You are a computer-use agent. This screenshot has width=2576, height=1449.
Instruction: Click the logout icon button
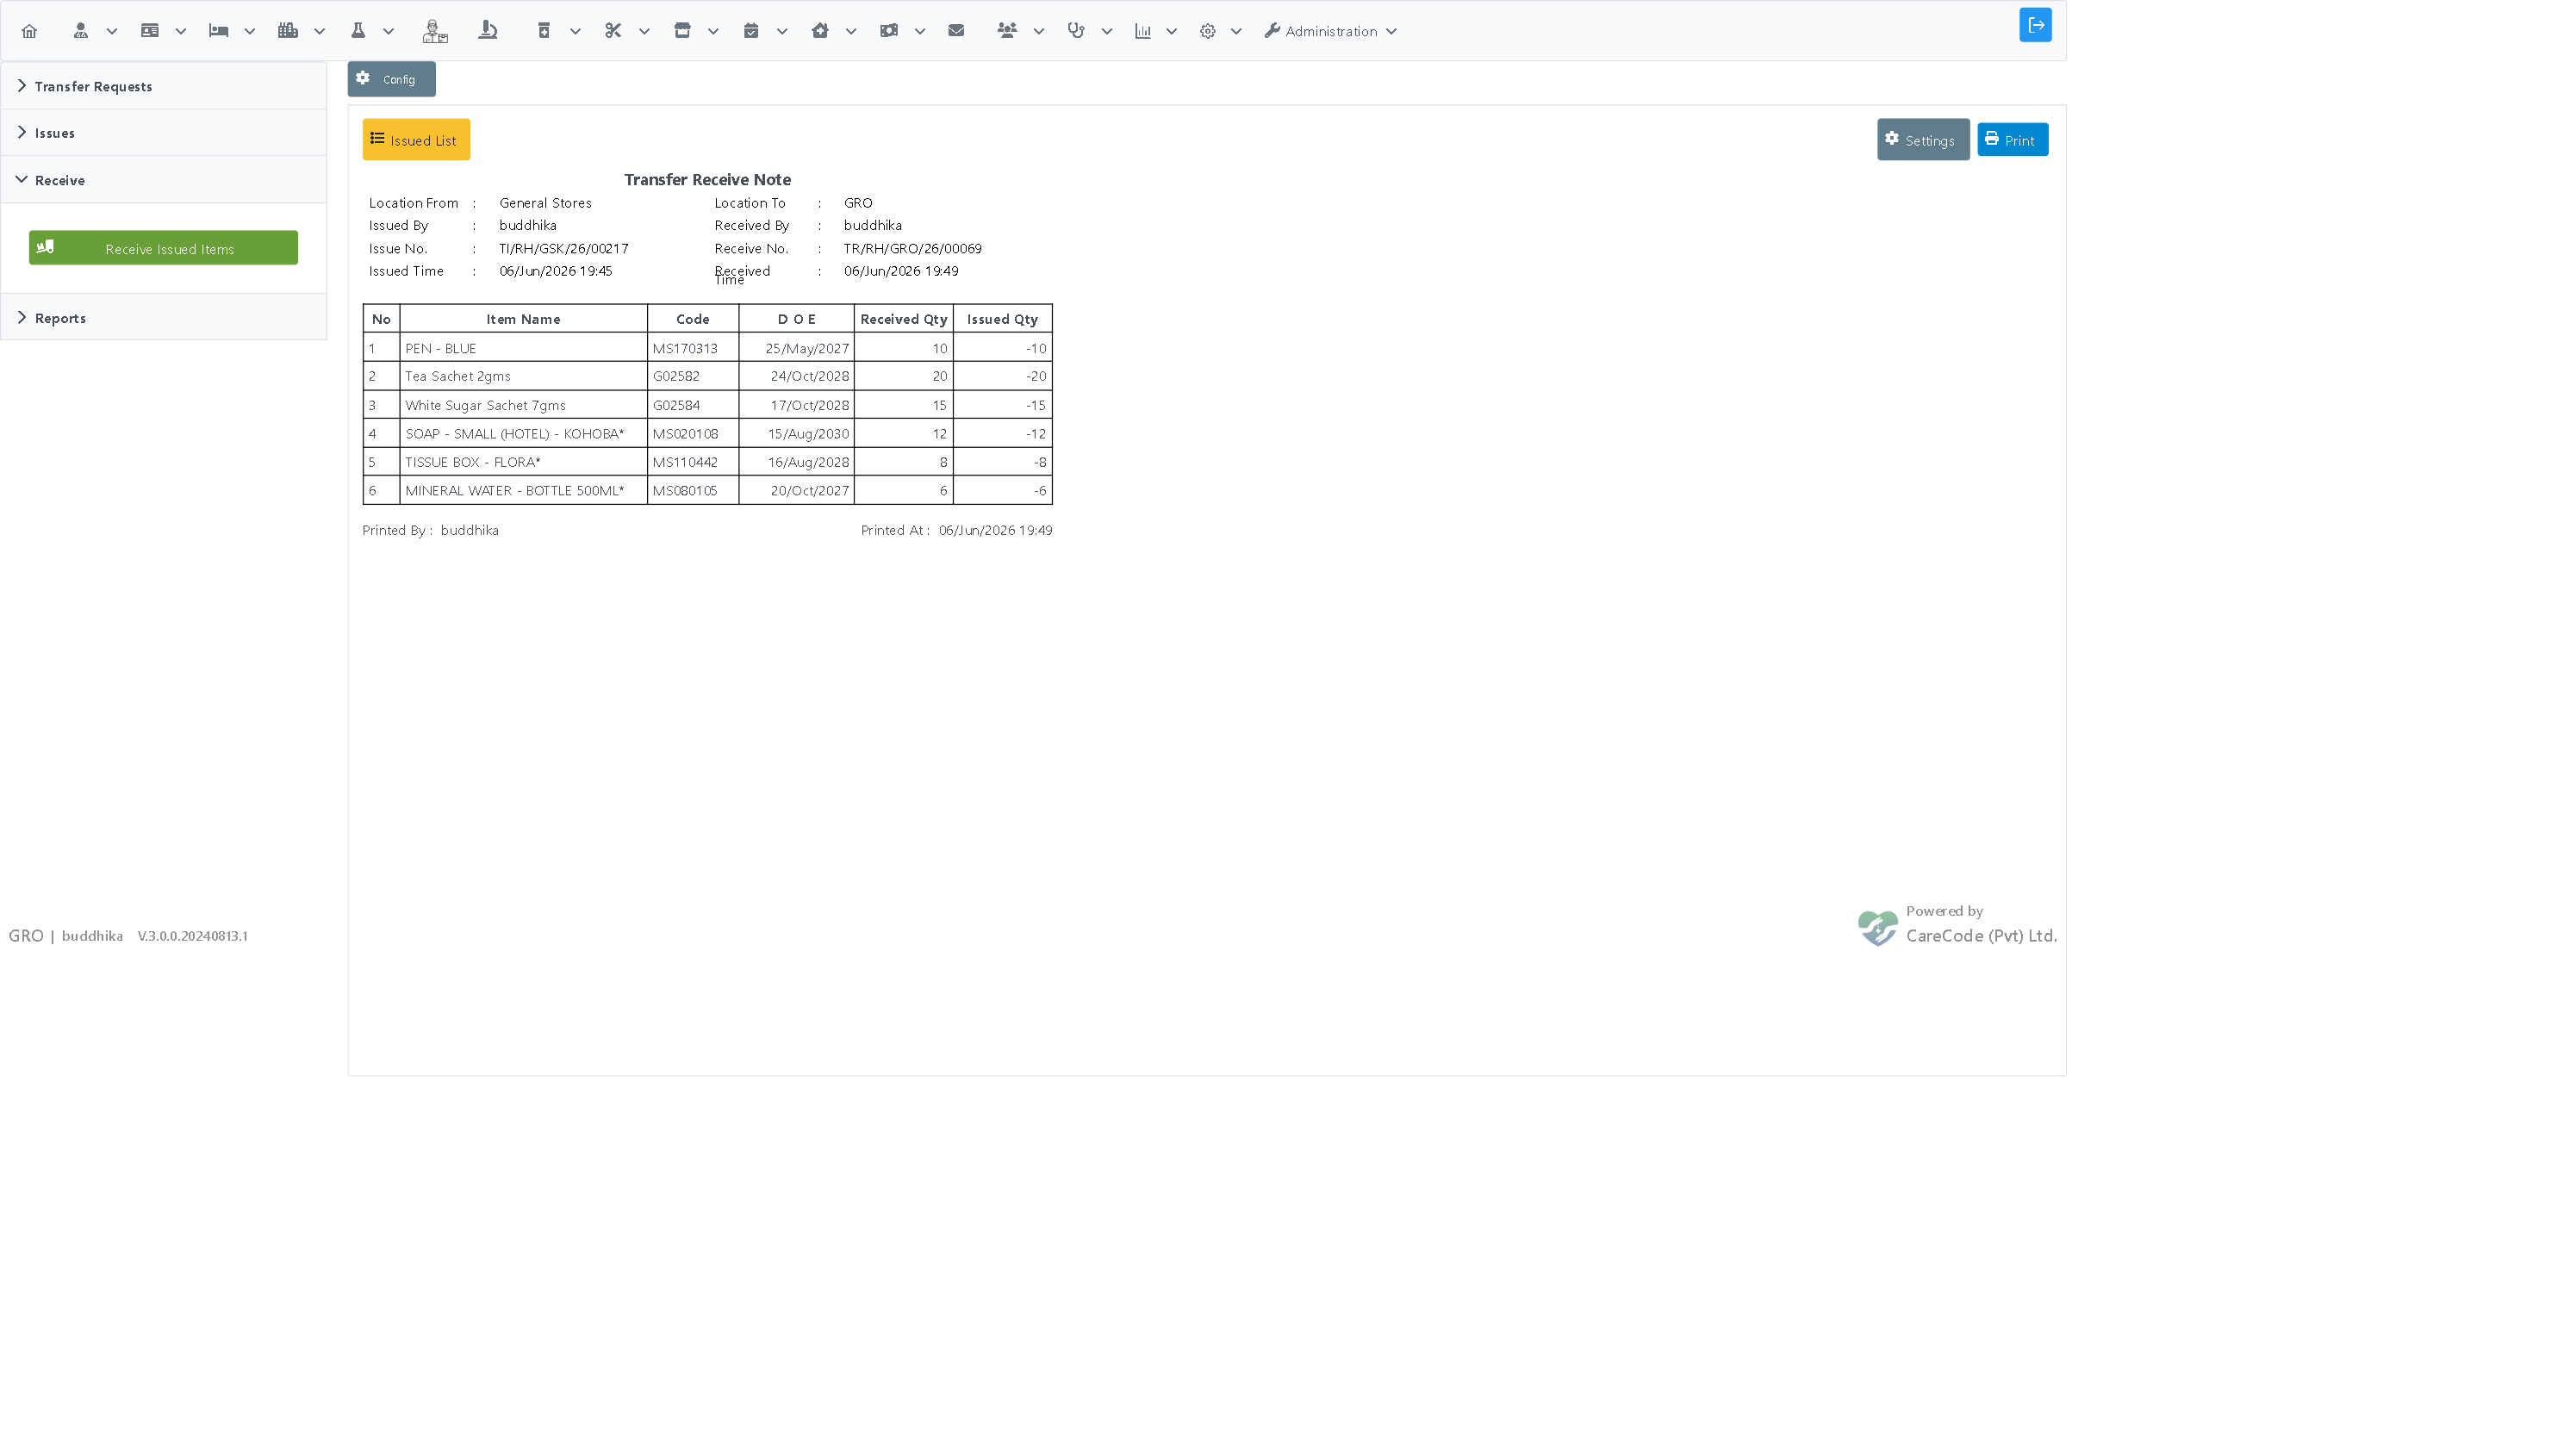(x=2035, y=25)
